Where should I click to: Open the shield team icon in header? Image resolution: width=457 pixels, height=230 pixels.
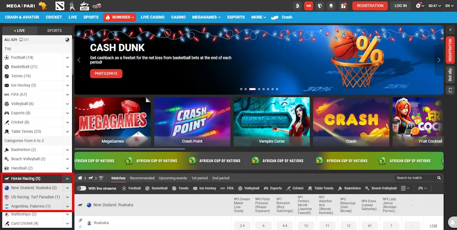(320, 5)
